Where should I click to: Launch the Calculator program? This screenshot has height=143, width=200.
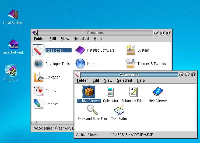(x=110, y=92)
